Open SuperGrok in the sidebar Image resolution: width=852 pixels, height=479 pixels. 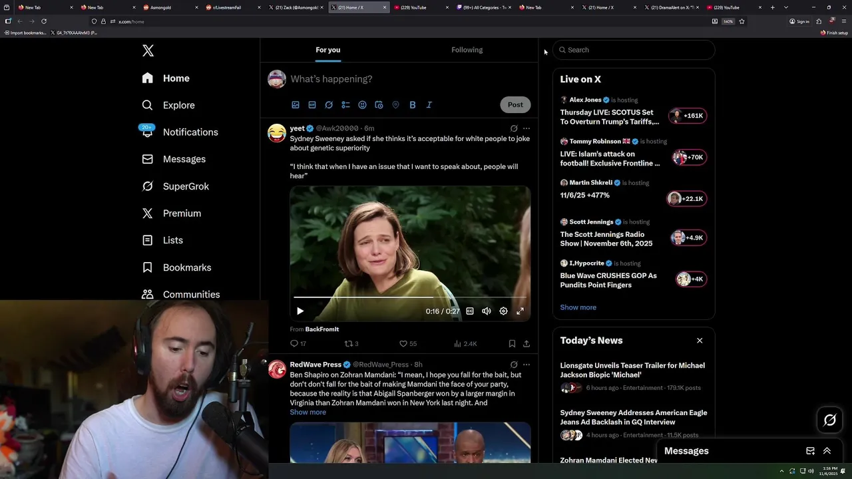pyautogui.click(x=176, y=186)
